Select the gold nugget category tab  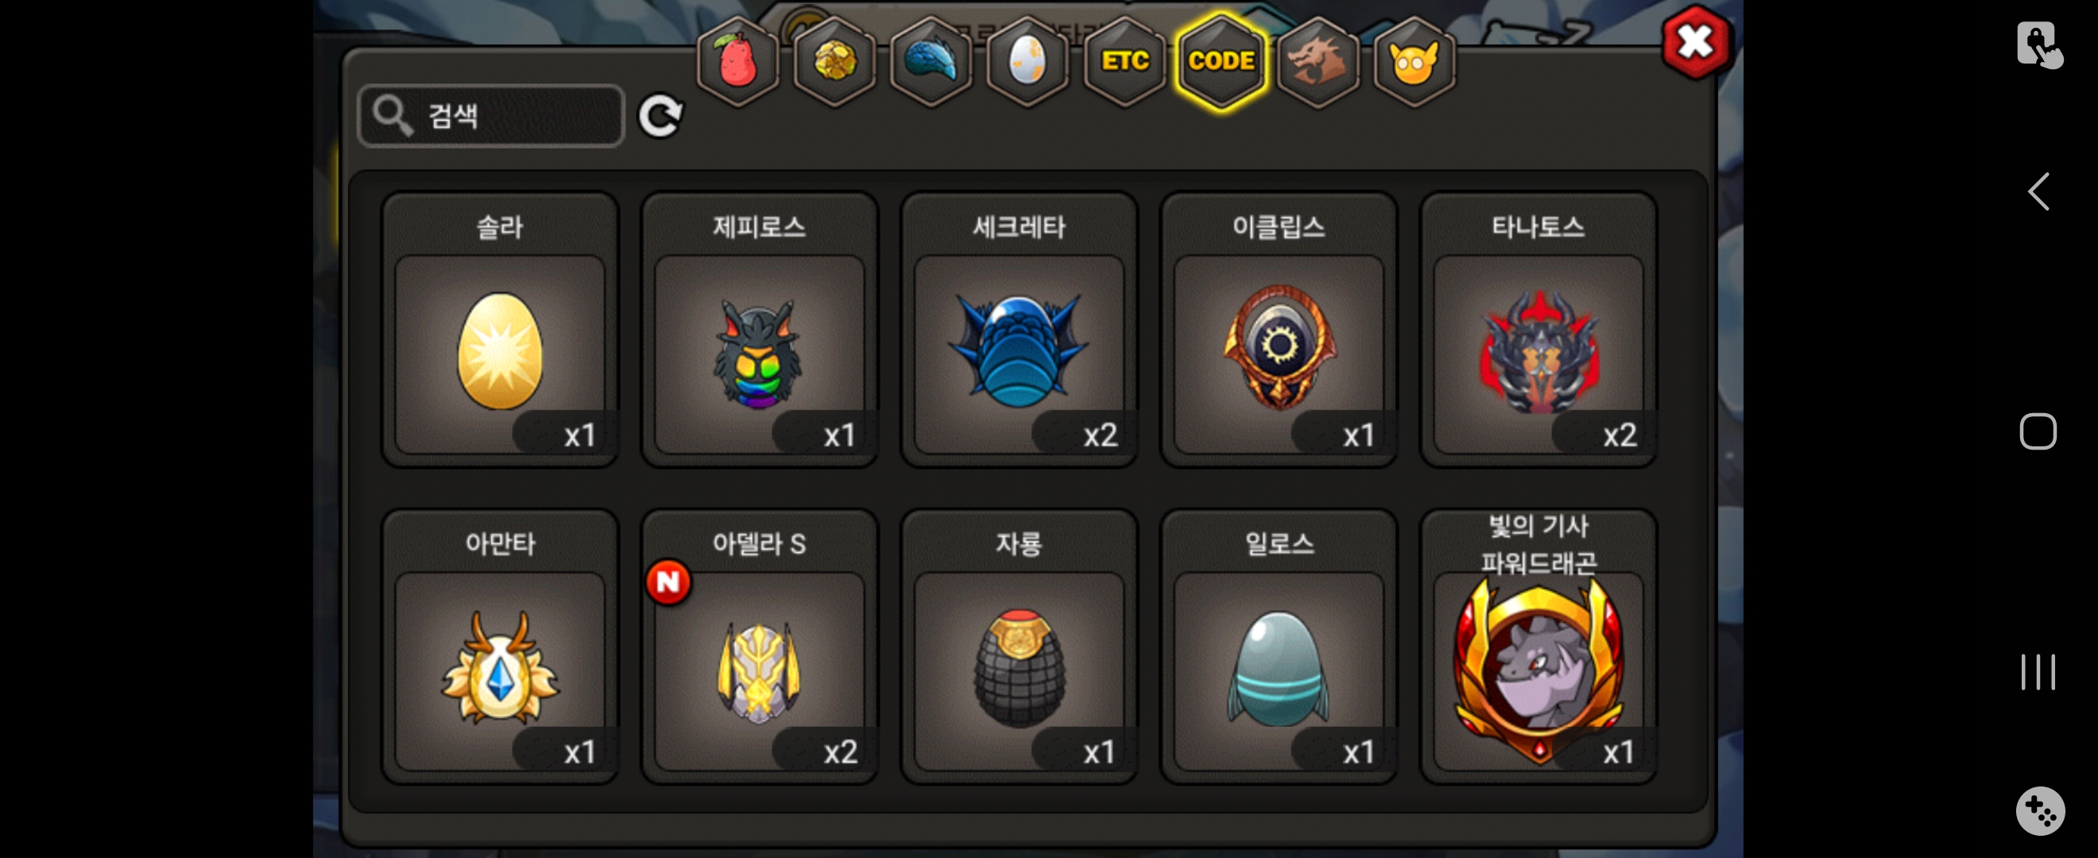pyautogui.click(x=834, y=62)
